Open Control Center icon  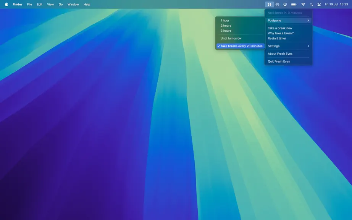click(319, 4)
